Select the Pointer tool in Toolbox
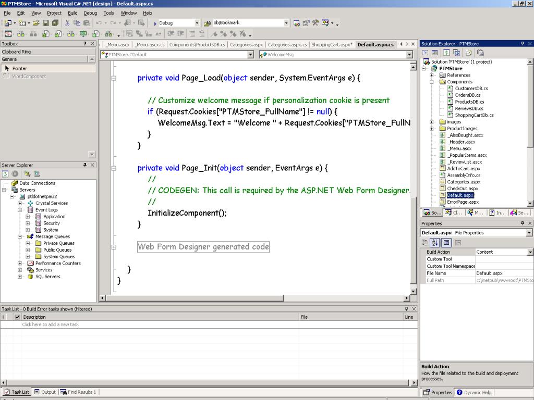 click(47, 68)
